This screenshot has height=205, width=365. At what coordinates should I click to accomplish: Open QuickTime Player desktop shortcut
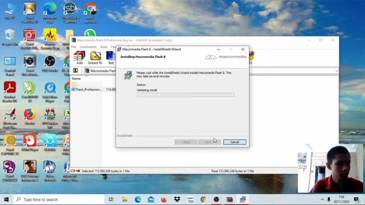pos(50,92)
